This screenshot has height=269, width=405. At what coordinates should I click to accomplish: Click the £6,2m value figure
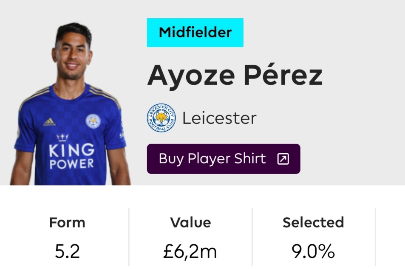(x=190, y=252)
